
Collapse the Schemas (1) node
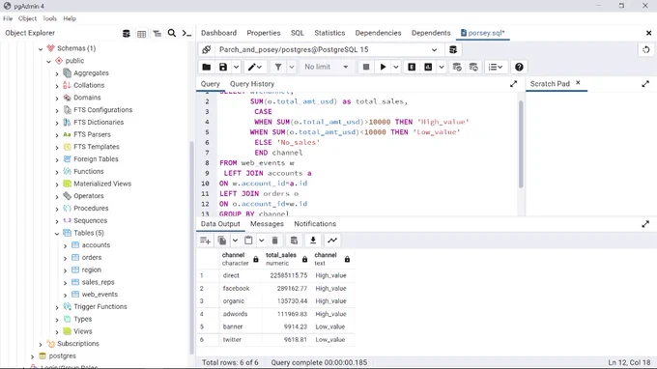point(41,49)
